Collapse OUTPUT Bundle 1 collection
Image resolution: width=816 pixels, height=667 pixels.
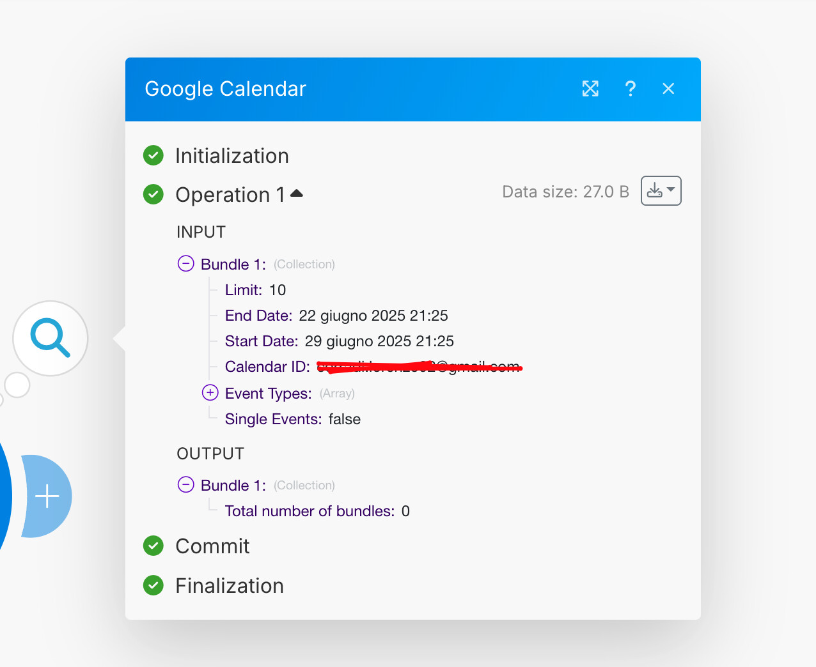pos(185,484)
